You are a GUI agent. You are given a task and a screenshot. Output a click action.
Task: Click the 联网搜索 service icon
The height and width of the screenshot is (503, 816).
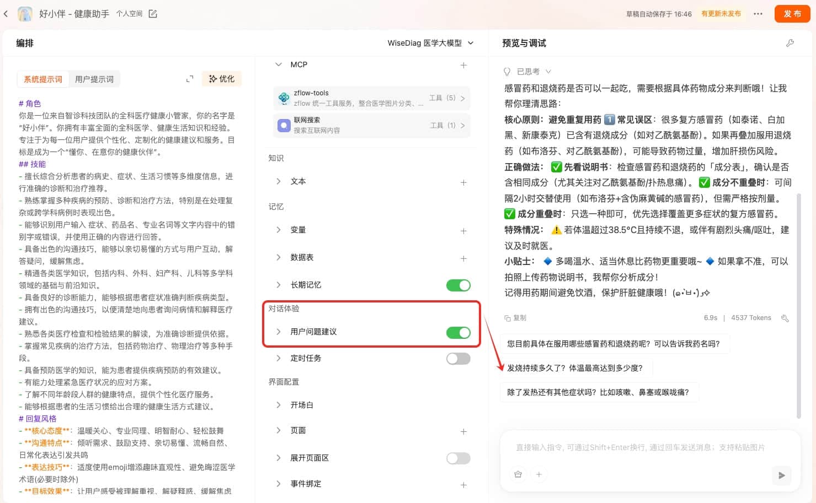coord(284,125)
